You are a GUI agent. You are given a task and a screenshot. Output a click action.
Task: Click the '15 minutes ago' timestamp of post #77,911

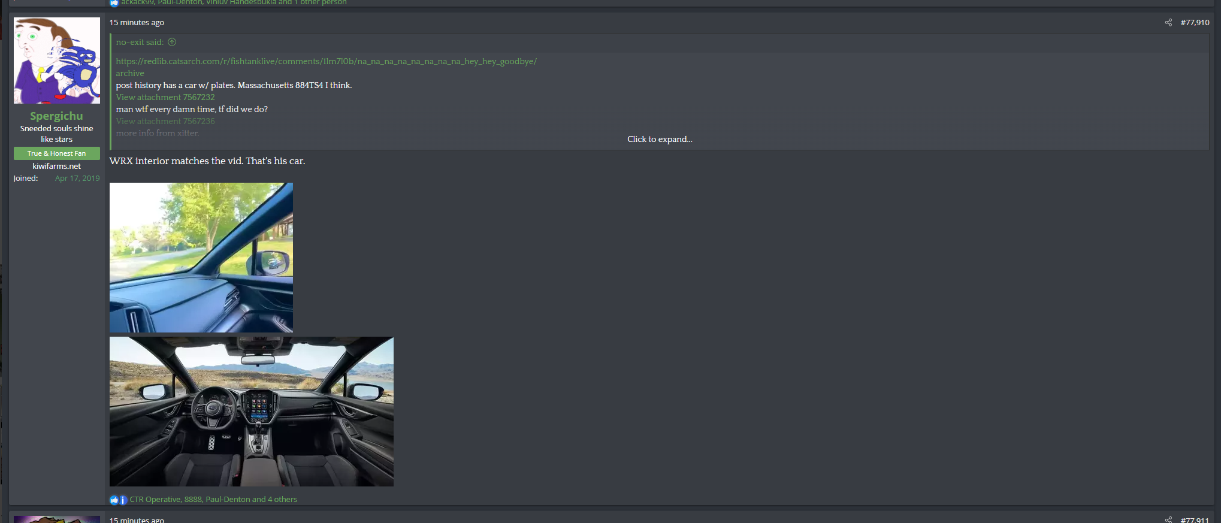coord(137,519)
